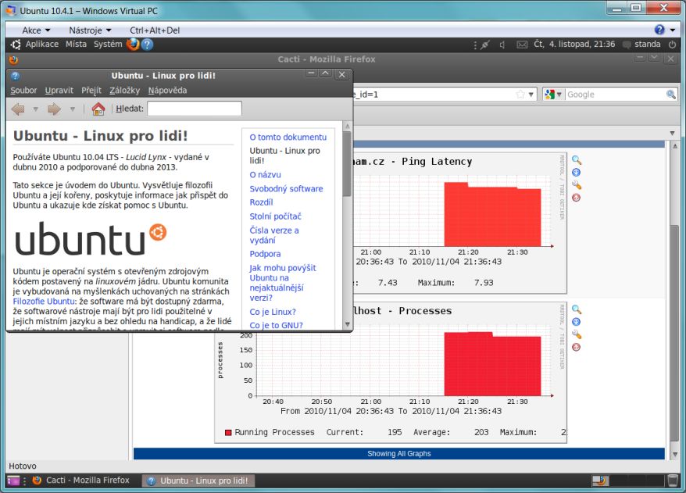Open the 'Rozdíl' link
Screen dimensions: 686x493
click(261, 202)
